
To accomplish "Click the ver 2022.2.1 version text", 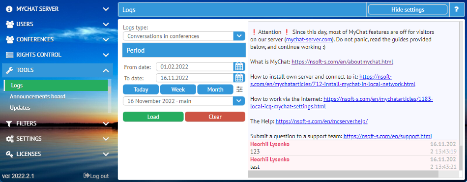I will tap(18, 176).
